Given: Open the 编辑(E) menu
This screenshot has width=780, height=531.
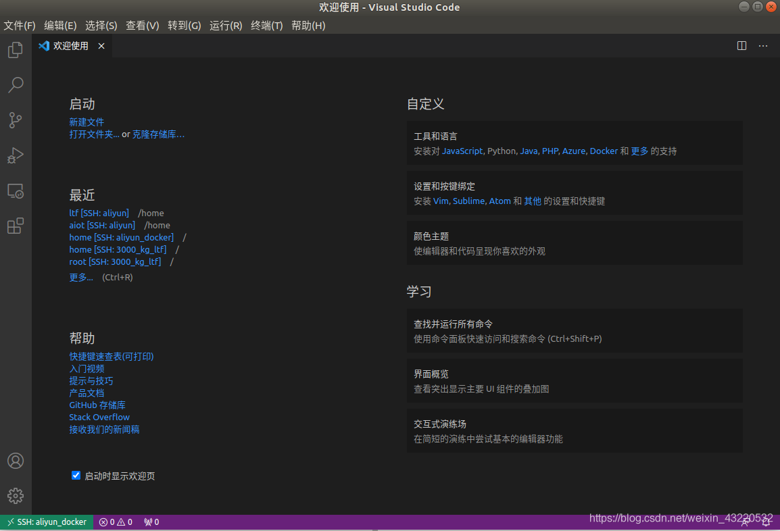Looking at the screenshot, I should pos(60,26).
